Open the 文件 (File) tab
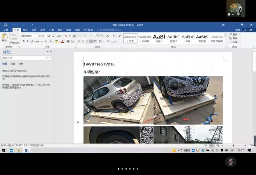The width and height of the screenshot is (256, 175). click(x=6, y=30)
